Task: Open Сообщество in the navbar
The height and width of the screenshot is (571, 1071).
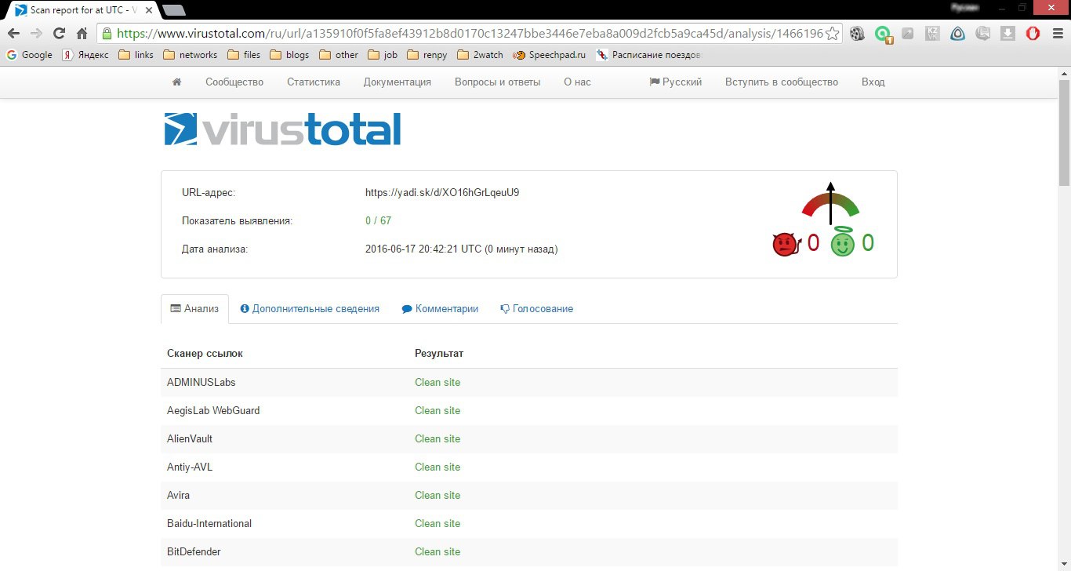Action: tap(234, 82)
